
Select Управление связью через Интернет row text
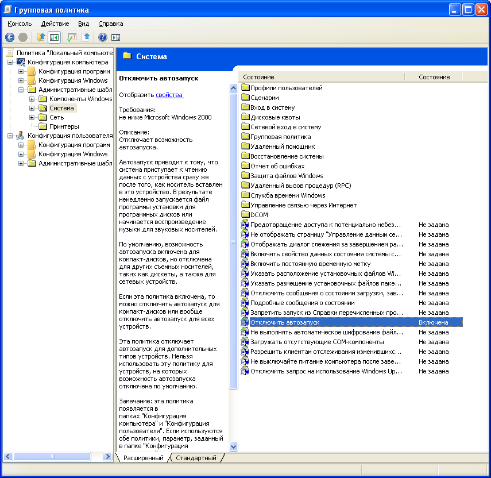click(303, 205)
